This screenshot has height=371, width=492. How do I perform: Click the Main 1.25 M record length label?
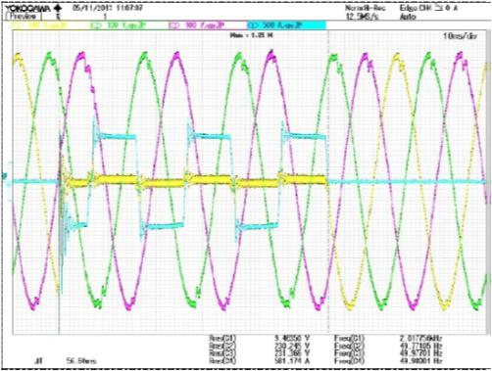click(252, 35)
